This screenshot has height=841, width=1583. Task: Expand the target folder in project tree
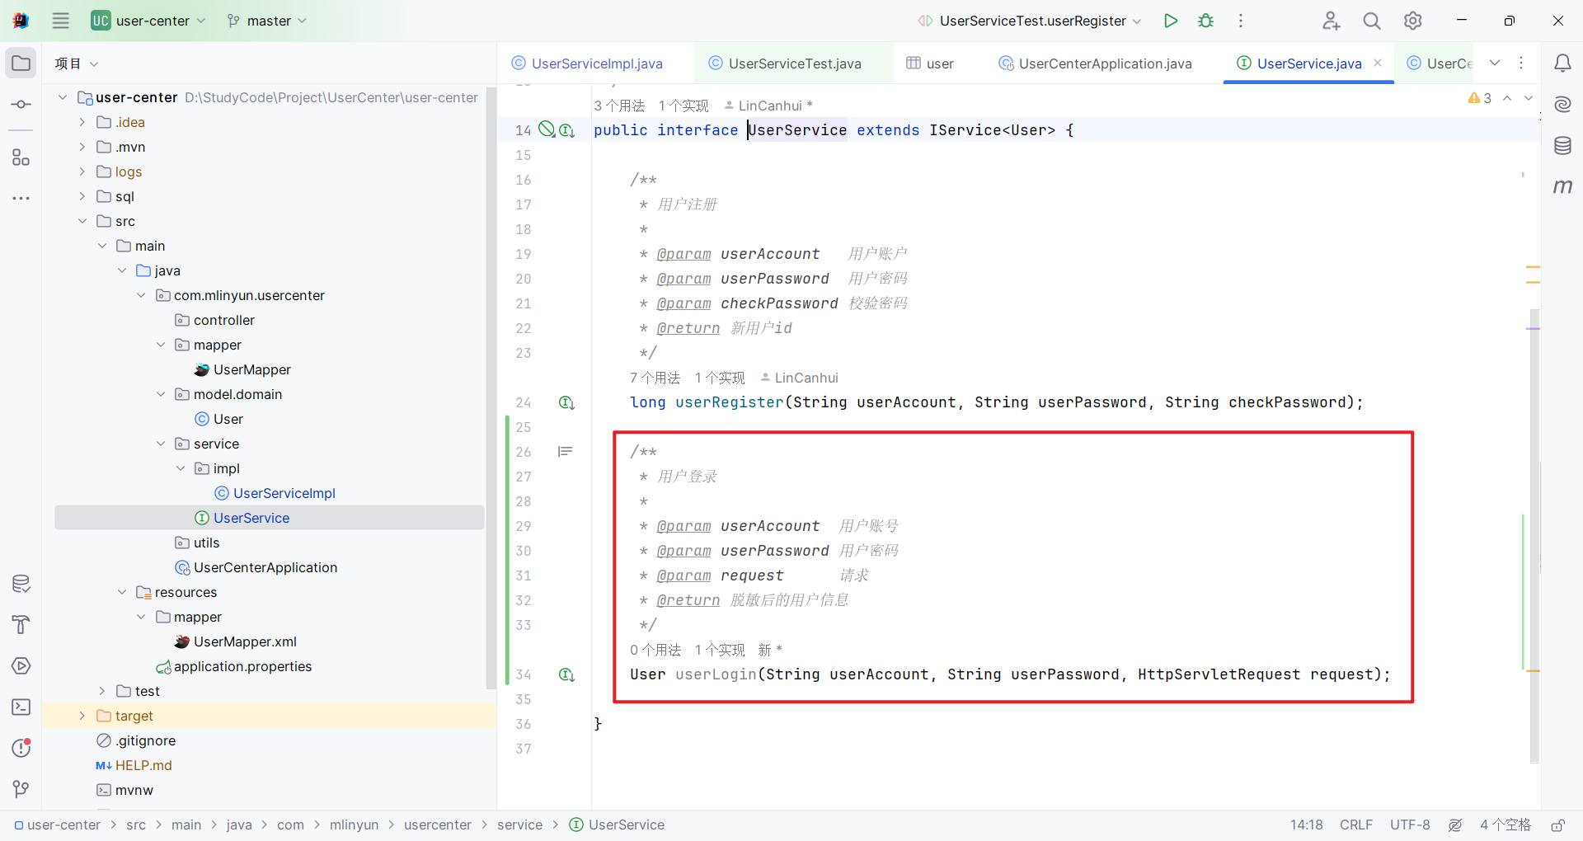pos(82,716)
